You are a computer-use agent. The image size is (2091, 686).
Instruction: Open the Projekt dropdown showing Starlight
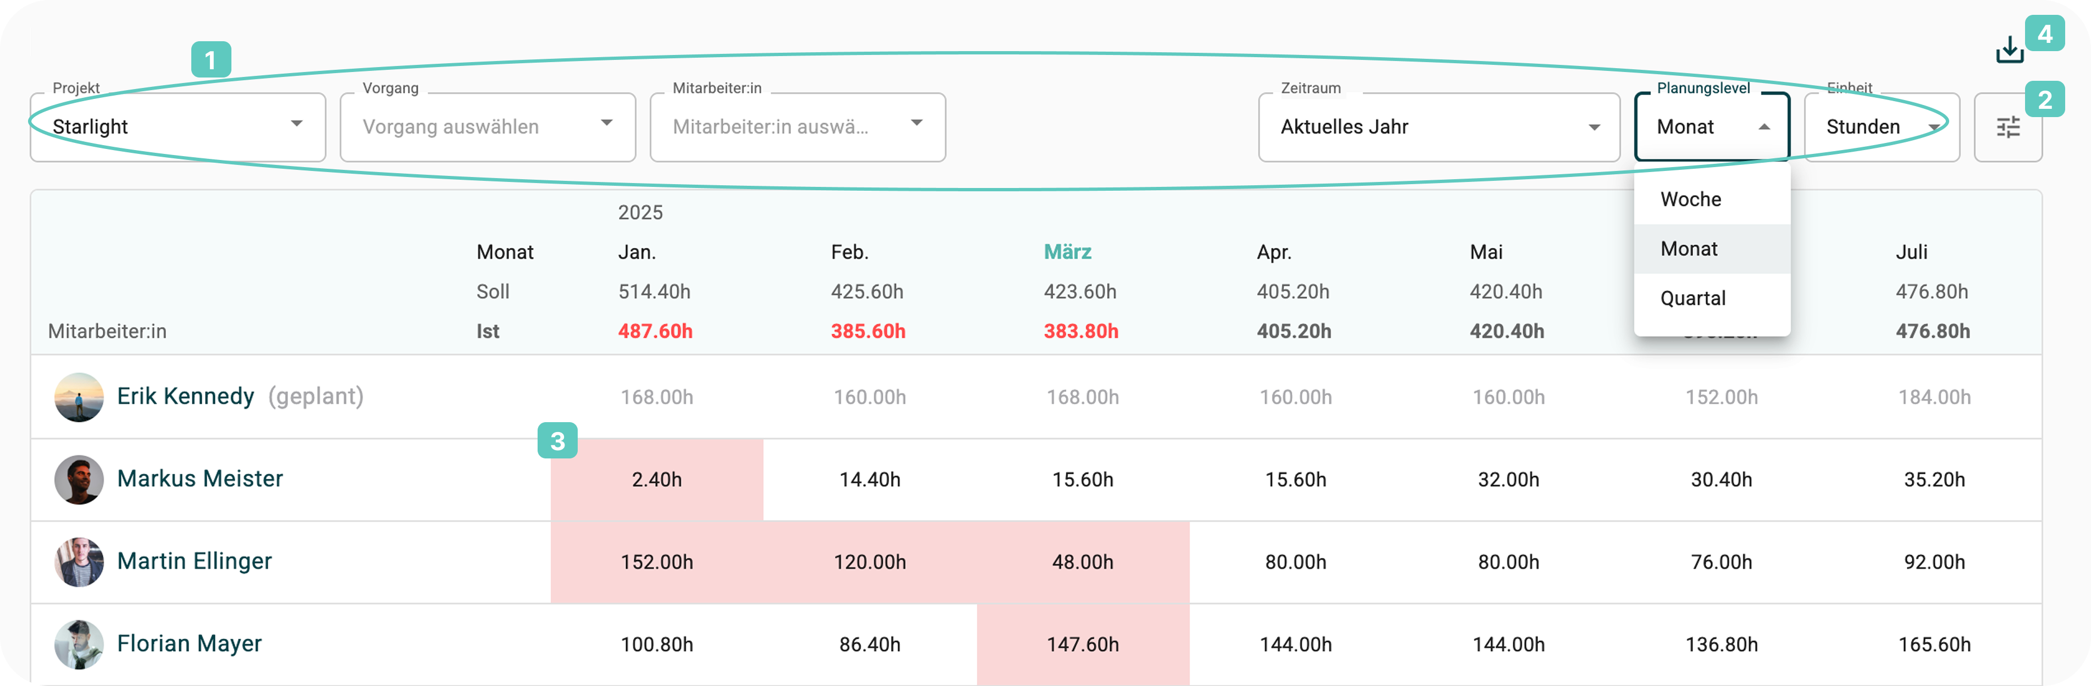[x=178, y=128]
